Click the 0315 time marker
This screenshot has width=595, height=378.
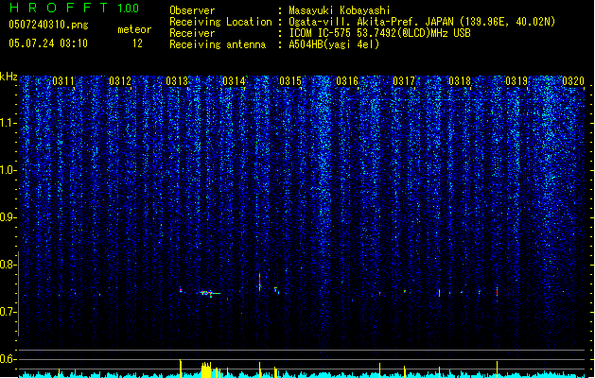[290, 81]
